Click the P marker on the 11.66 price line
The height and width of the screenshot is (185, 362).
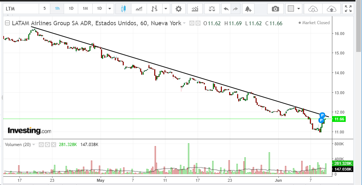321,120
